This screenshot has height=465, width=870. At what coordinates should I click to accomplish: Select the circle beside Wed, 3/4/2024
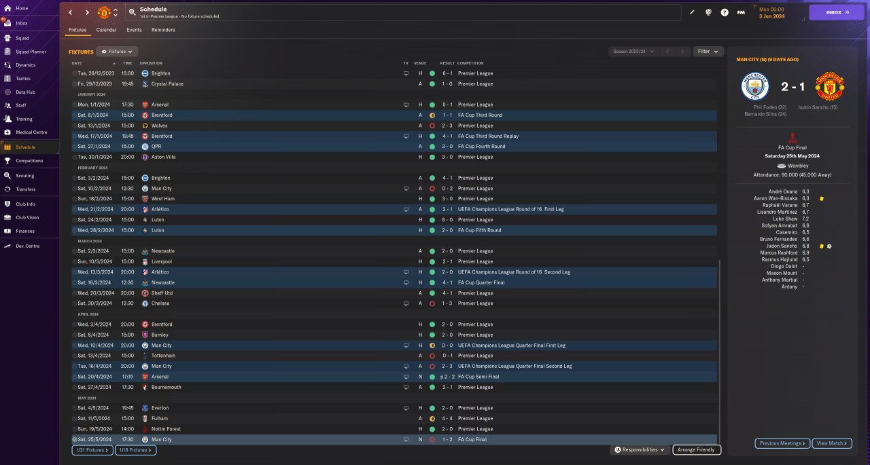click(x=75, y=324)
